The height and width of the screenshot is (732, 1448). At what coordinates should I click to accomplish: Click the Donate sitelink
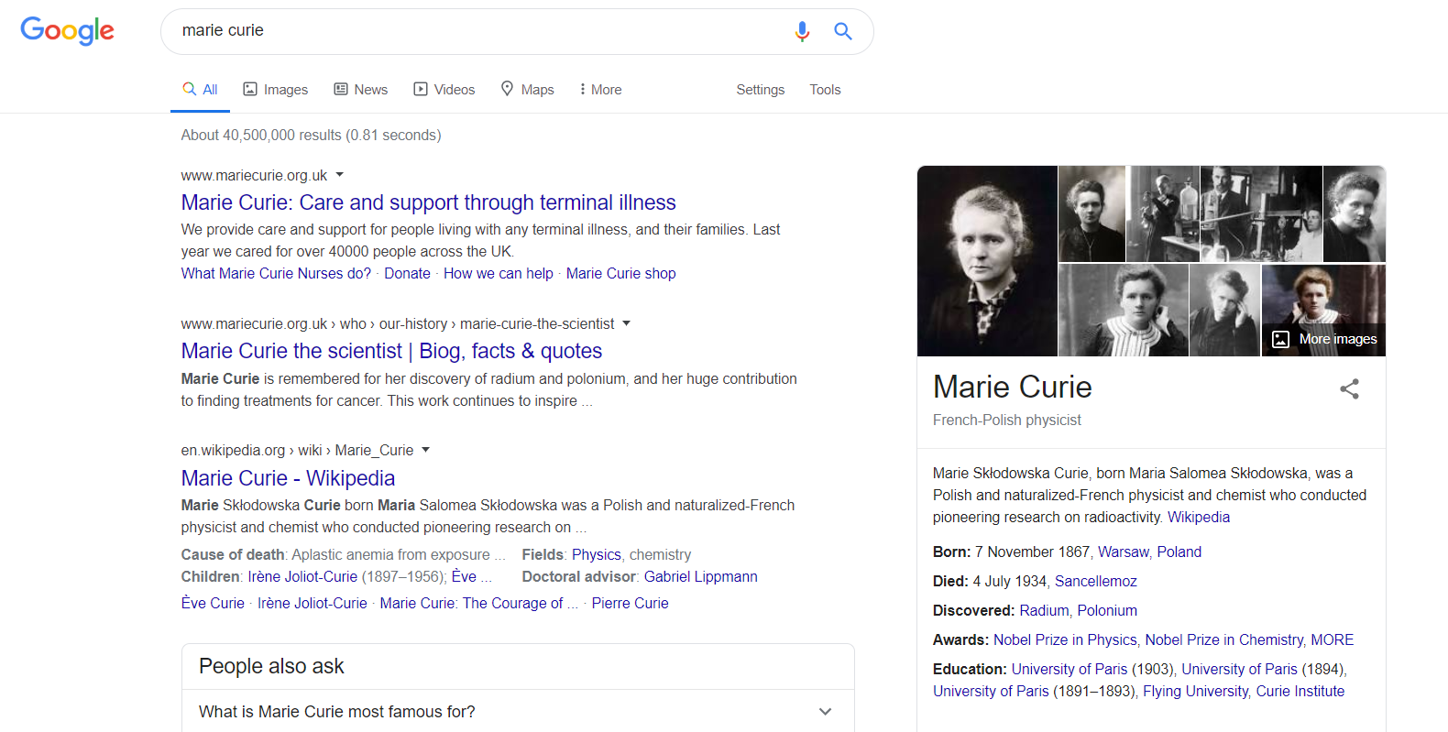(x=407, y=273)
